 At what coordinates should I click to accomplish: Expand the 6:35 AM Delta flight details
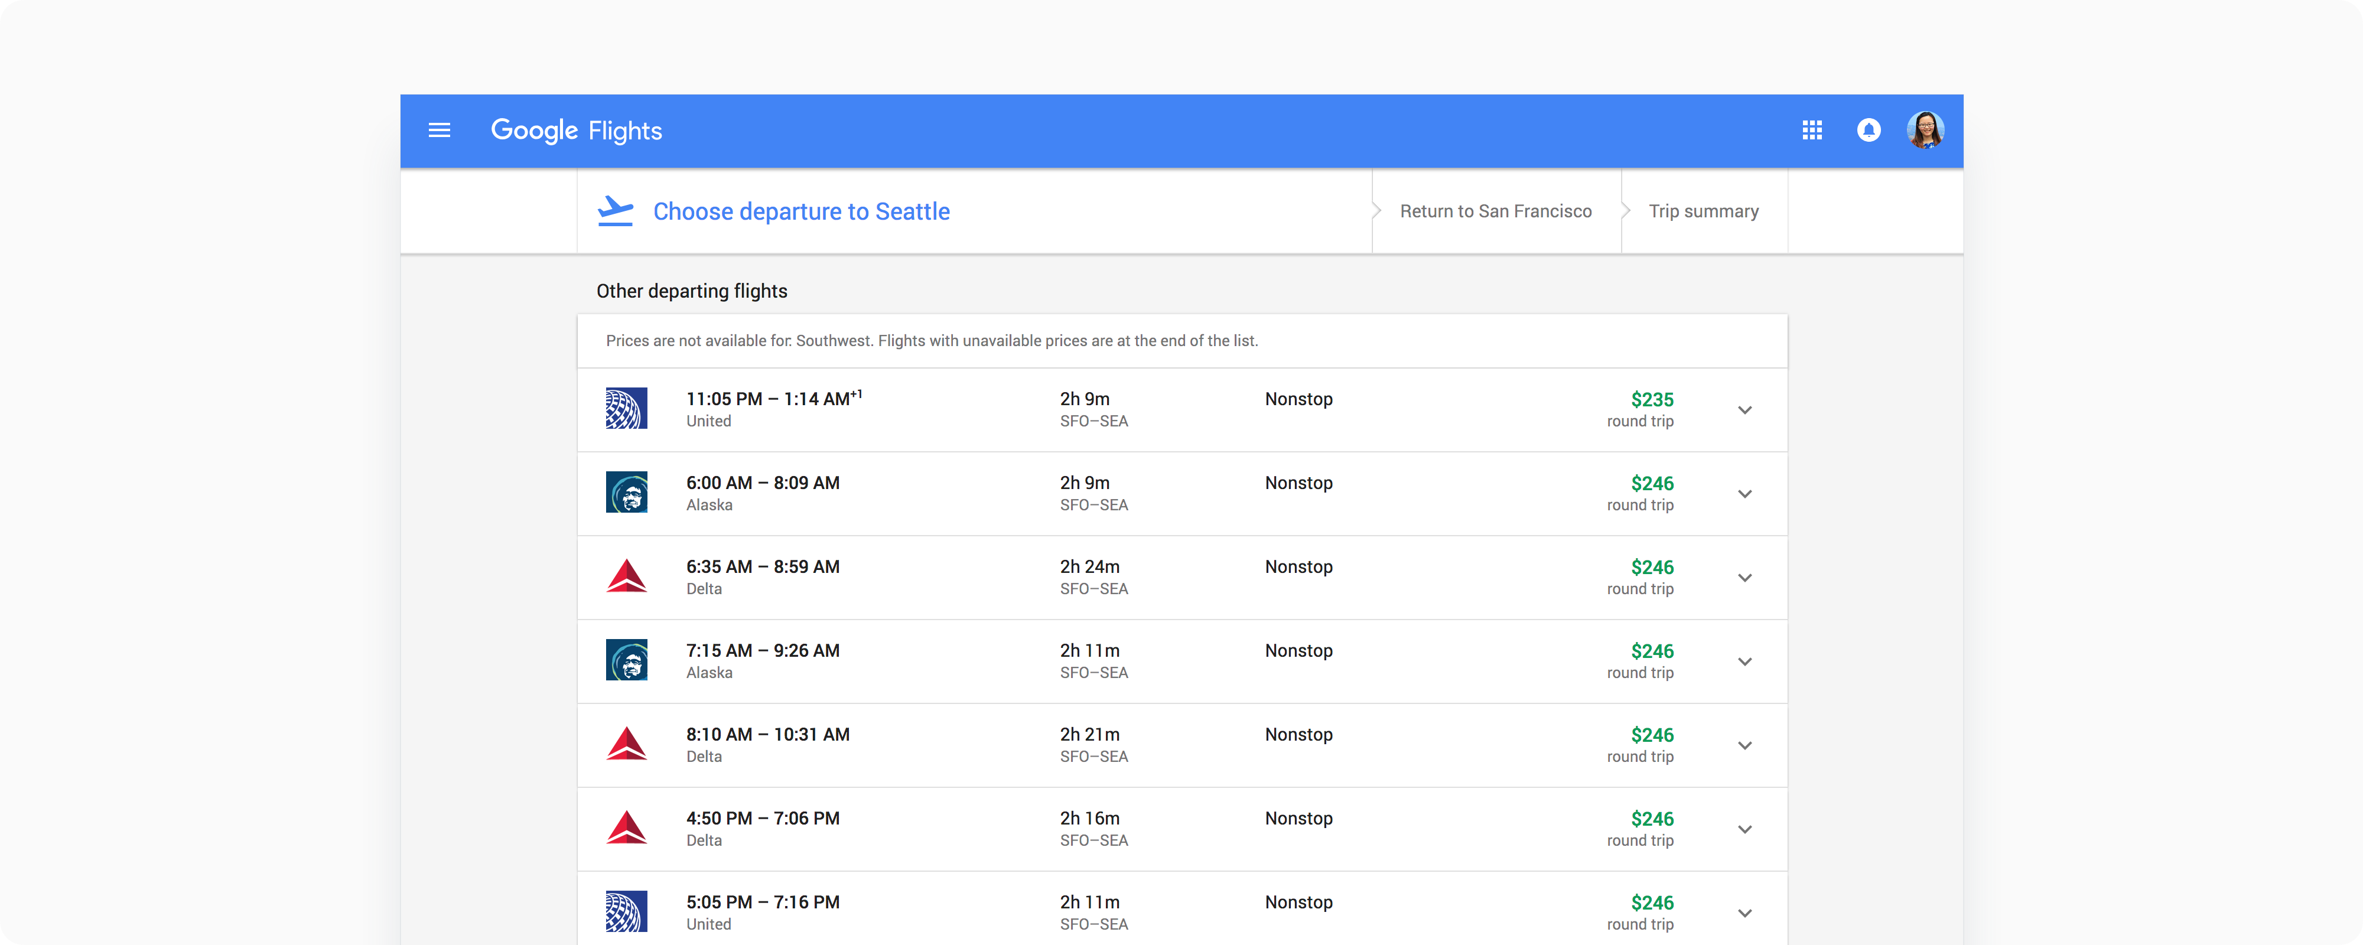pyautogui.click(x=1744, y=578)
